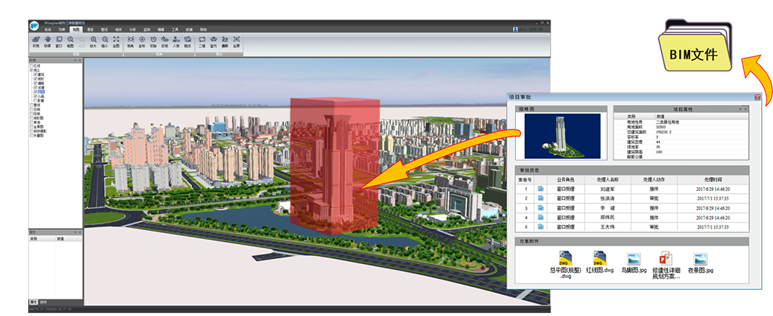The image size is (773, 316).
Task: Click the 室内 indoor mode icon
Action: point(213,40)
